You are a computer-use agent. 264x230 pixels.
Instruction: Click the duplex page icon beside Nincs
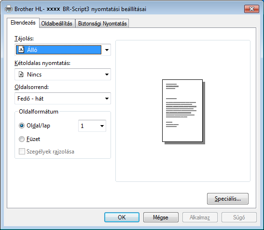(21, 74)
